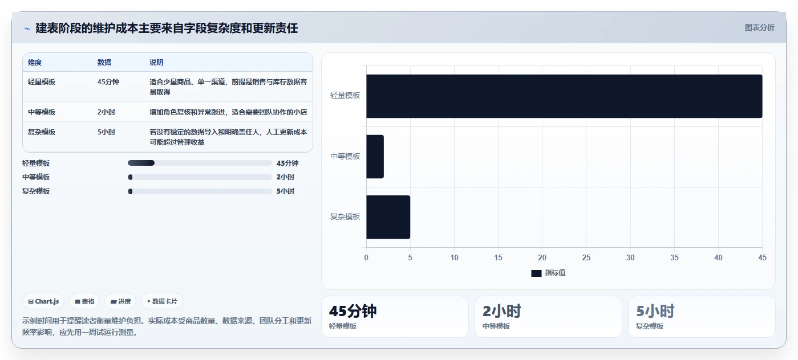Viewport: 798px width, 360px height.
Task: Select the 2小时 data card
Action: coord(548,317)
